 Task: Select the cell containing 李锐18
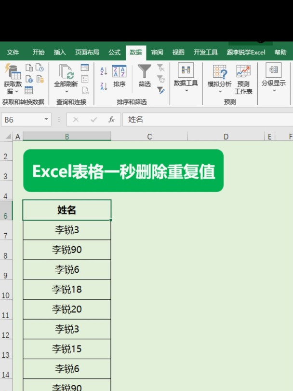coord(67,290)
